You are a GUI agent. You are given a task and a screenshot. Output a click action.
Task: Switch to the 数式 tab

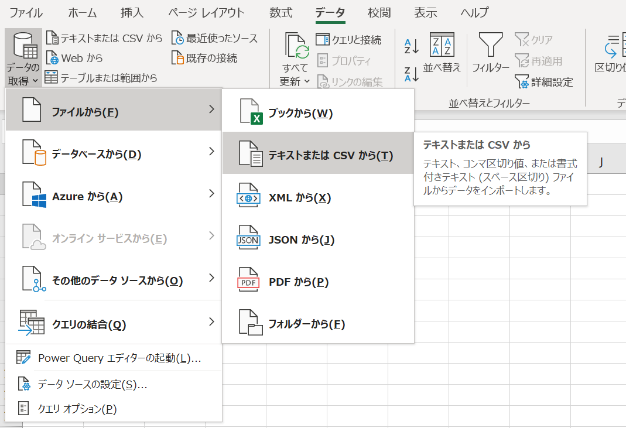click(x=280, y=13)
